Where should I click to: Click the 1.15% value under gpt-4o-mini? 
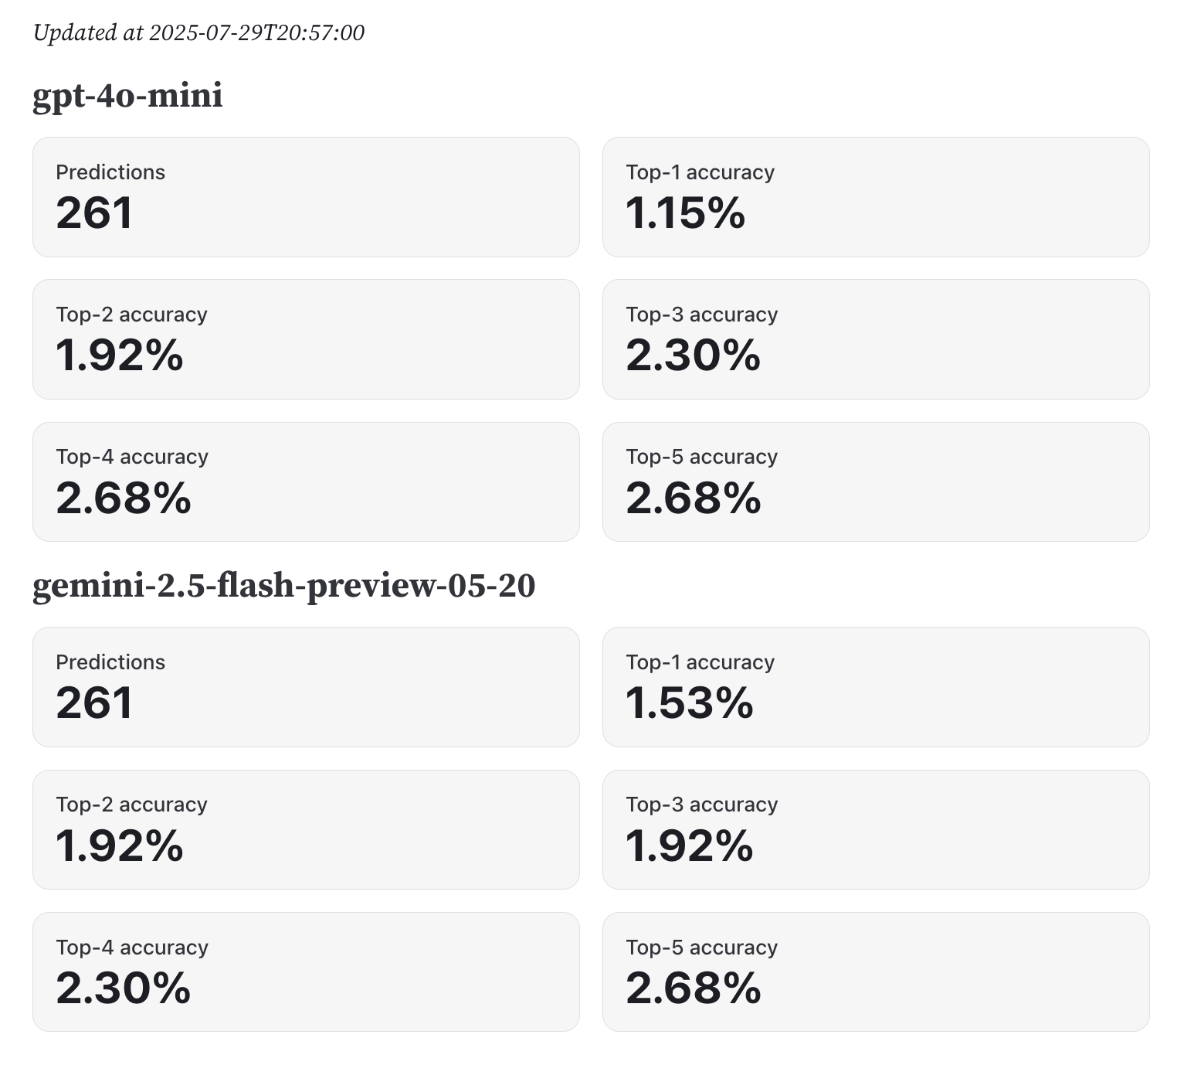pyautogui.click(x=685, y=213)
